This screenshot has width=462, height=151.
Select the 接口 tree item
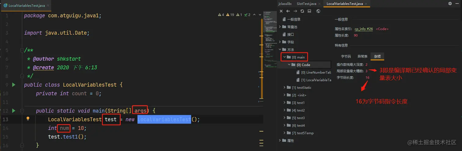tap(291, 34)
